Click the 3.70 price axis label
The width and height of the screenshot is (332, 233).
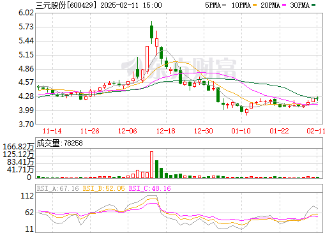pyautogui.click(x=26, y=124)
